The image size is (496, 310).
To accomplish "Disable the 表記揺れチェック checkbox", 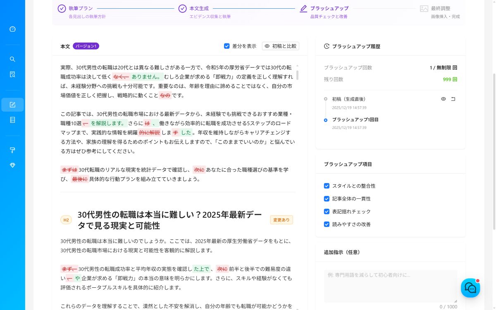I will coord(327,212).
